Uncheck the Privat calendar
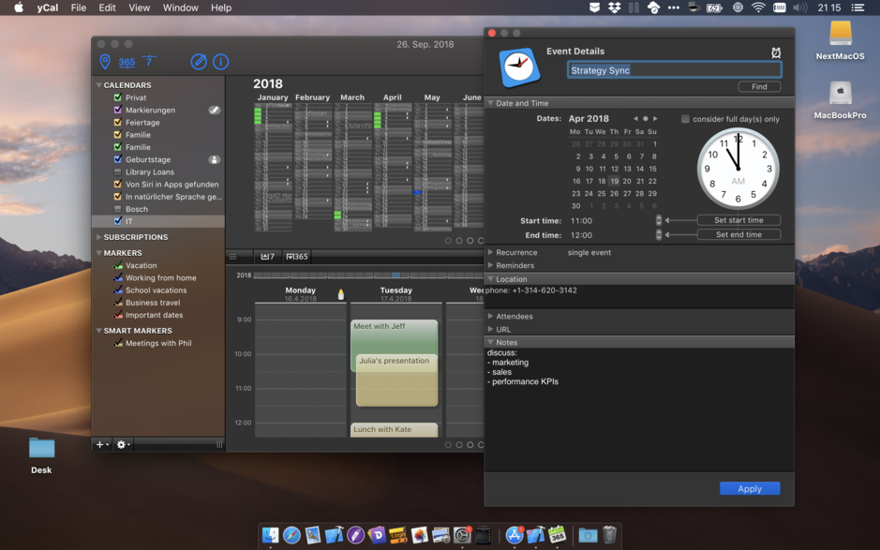This screenshot has width=880, height=550. coord(117,97)
